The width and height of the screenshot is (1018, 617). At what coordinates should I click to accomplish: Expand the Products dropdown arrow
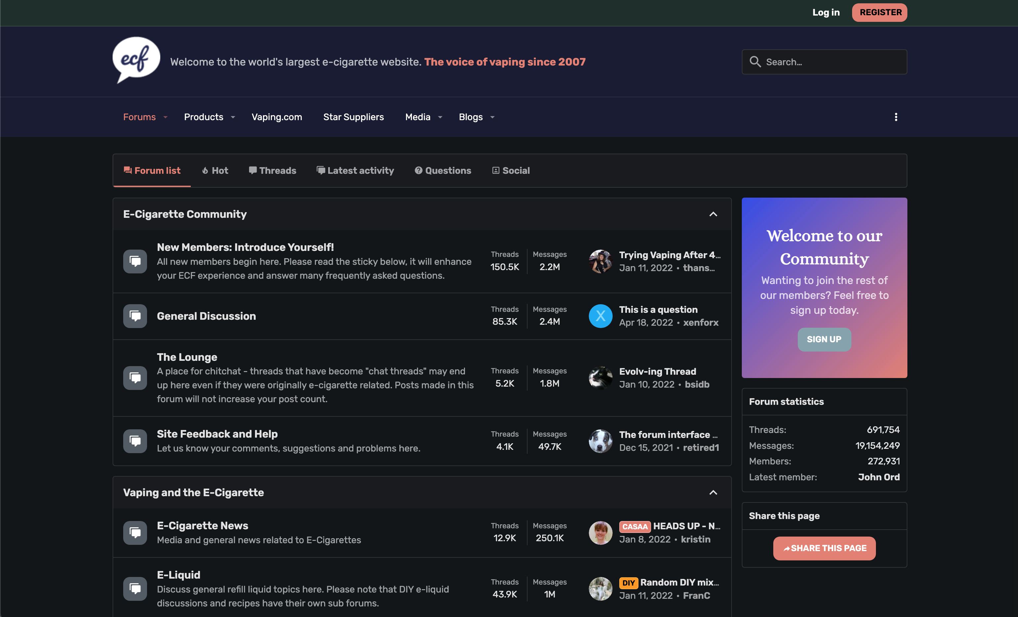(233, 117)
